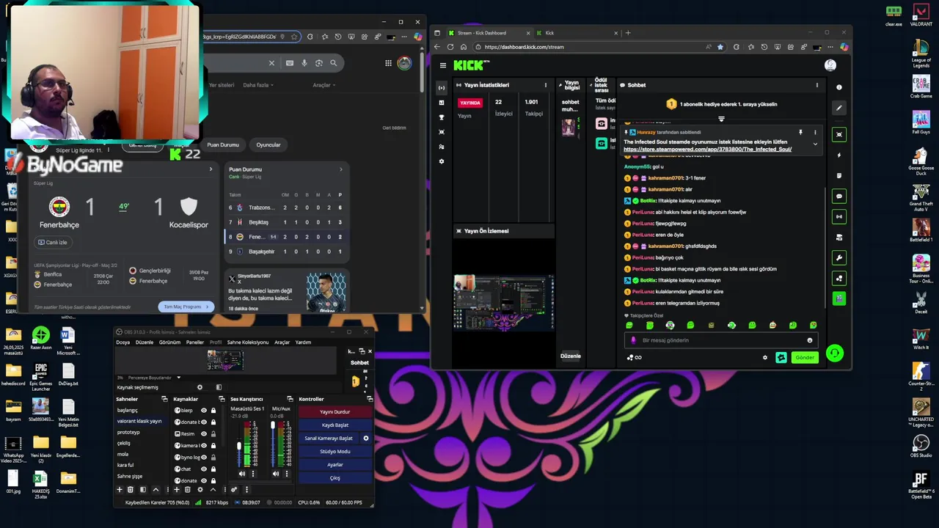Open Masaüstü Ses 1 three-dot options

[x=253, y=474]
